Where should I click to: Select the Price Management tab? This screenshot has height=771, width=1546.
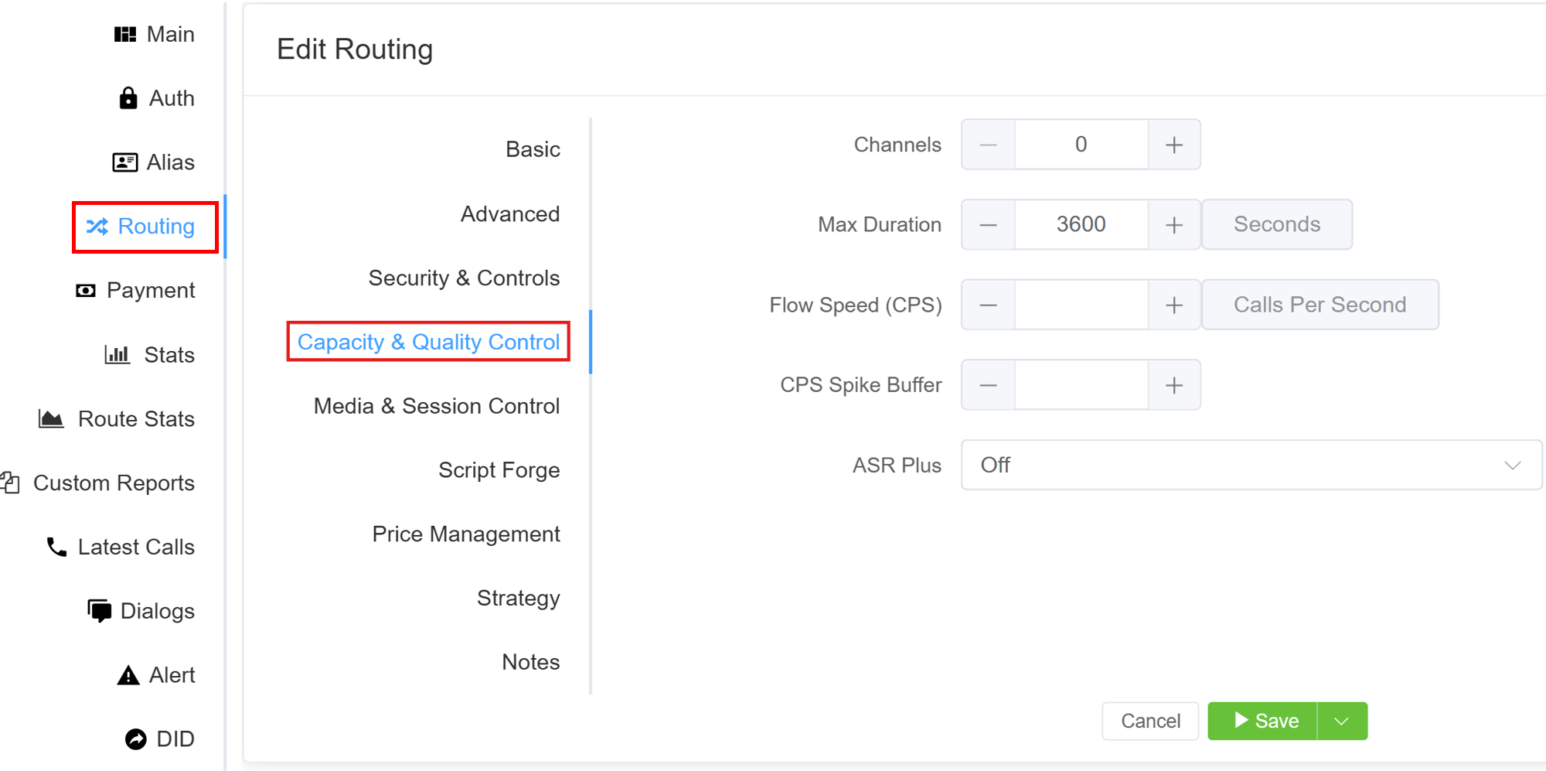pos(465,534)
